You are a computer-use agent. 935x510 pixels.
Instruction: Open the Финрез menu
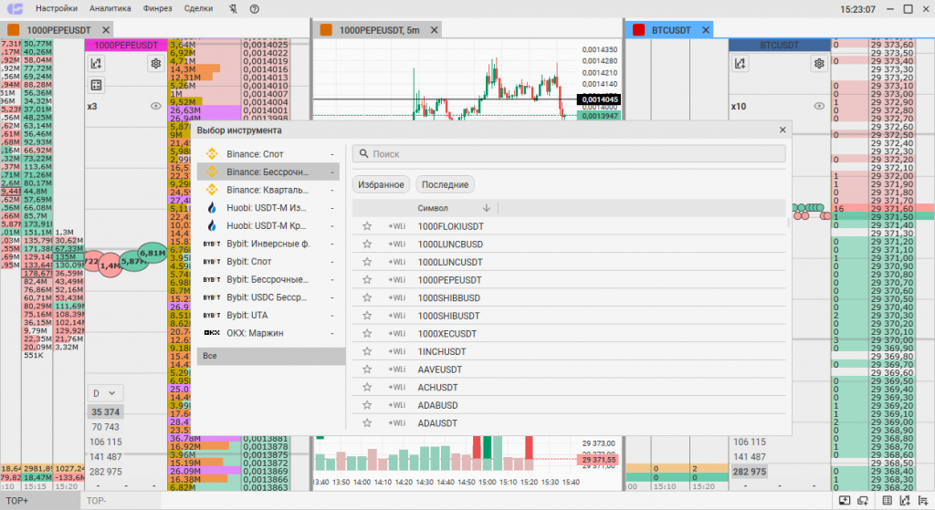click(x=157, y=8)
